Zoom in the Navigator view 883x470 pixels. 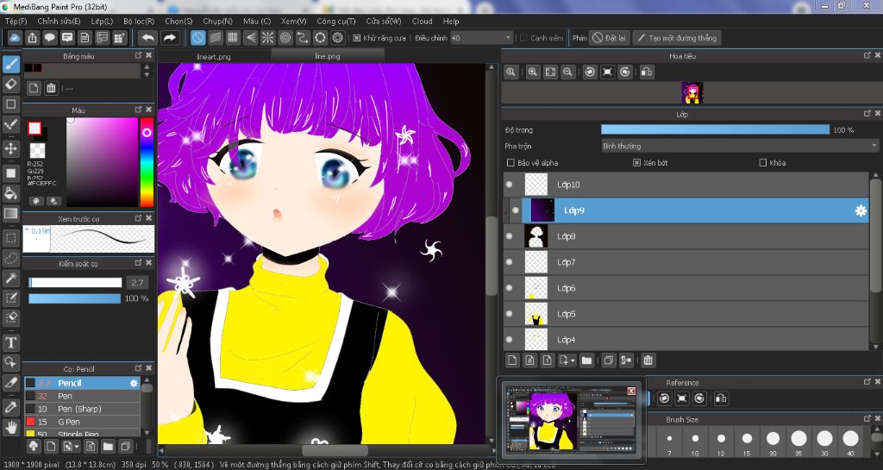(533, 72)
